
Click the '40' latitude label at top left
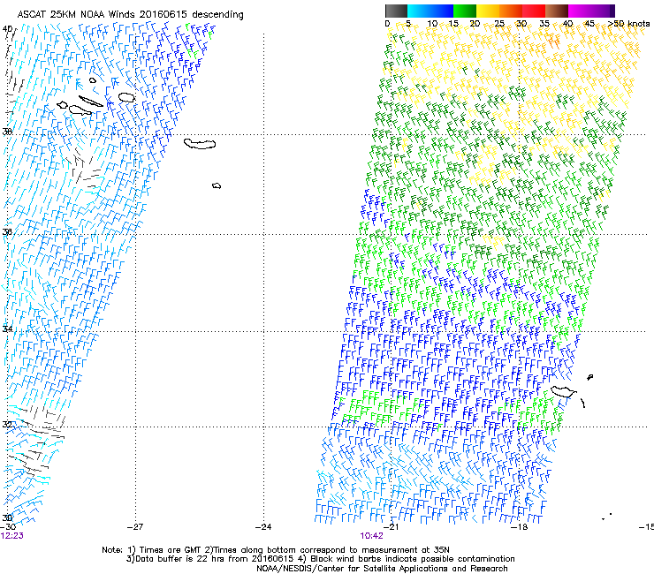point(7,29)
